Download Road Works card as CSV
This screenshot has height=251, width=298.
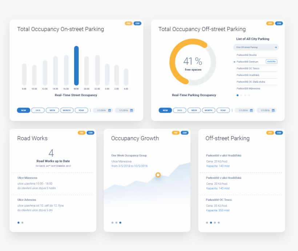pyautogui.click(x=90, y=133)
